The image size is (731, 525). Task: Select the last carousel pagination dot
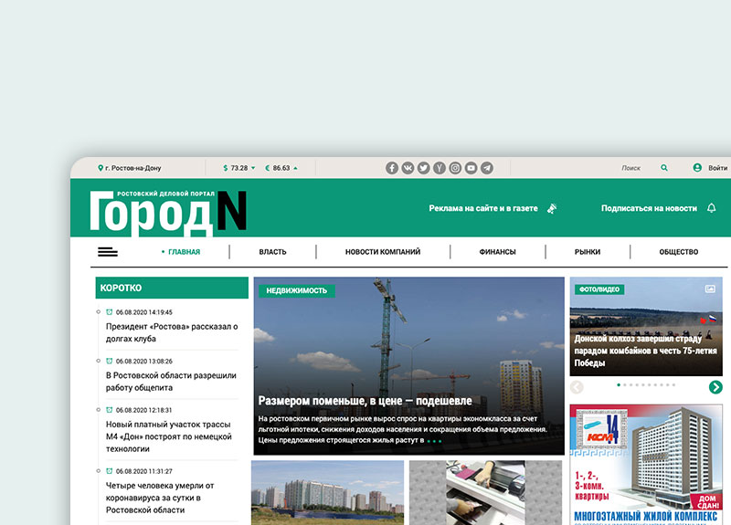[673, 384]
